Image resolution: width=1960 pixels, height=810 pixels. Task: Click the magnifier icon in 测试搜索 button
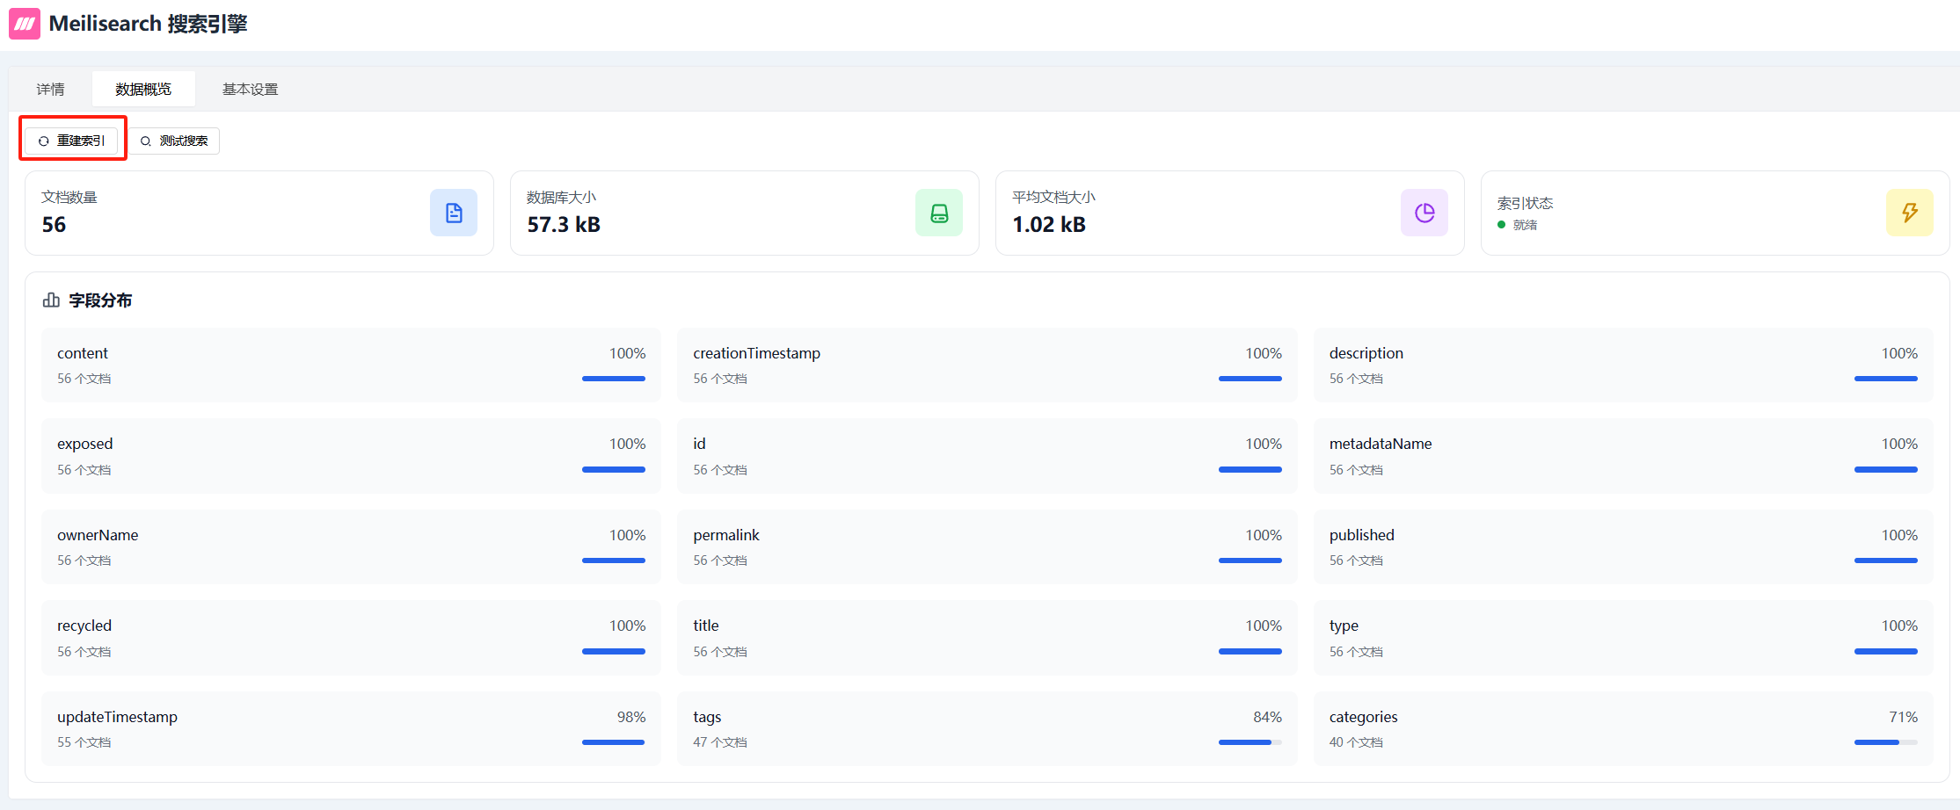146,141
